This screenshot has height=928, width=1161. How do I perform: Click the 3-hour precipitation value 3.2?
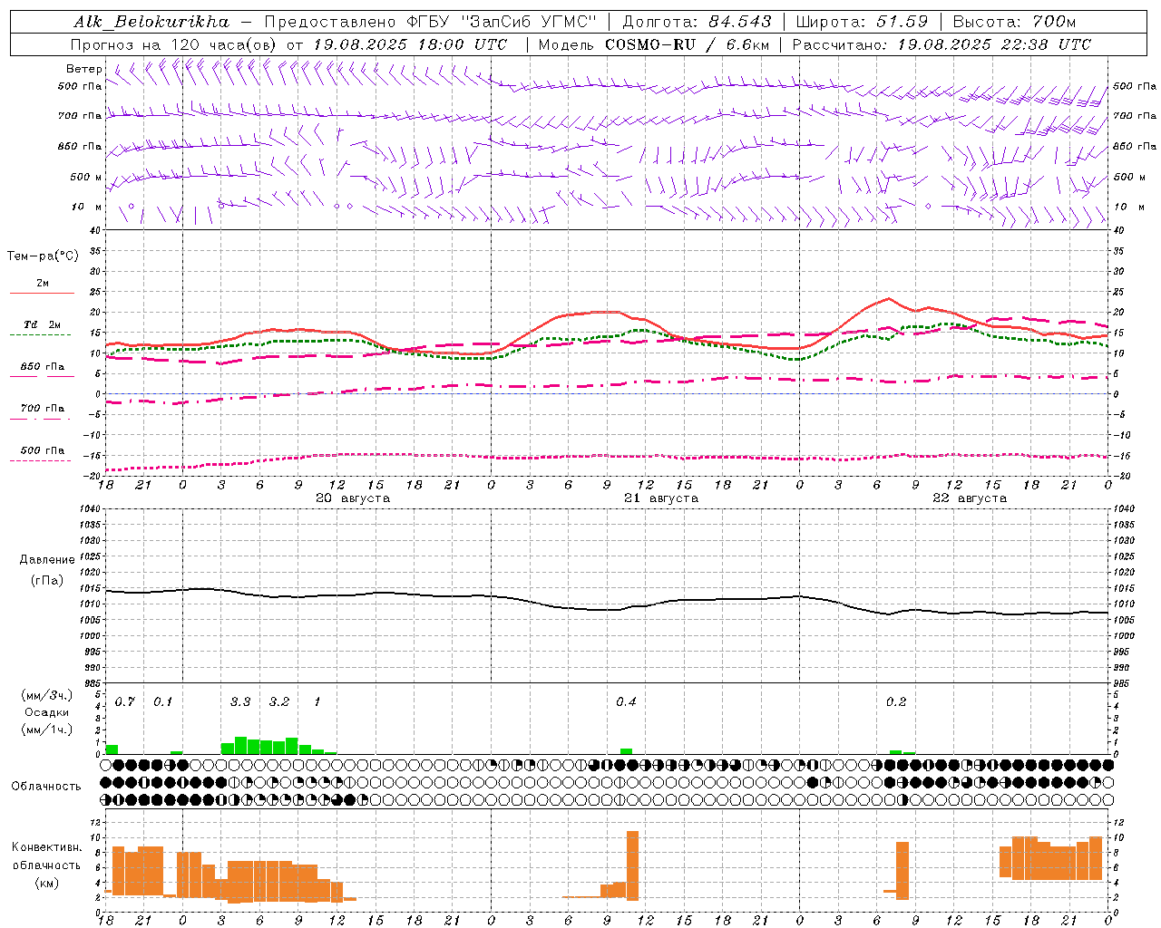tap(279, 702)
